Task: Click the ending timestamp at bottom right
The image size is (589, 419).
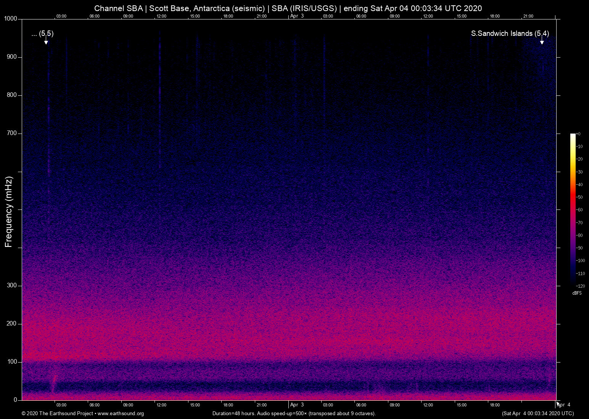Action: [x=538, y=414]
